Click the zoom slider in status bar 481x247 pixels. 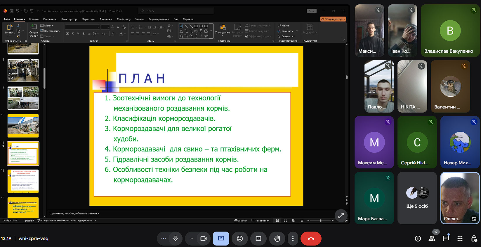pyautogui.click(x=320, y=221)
